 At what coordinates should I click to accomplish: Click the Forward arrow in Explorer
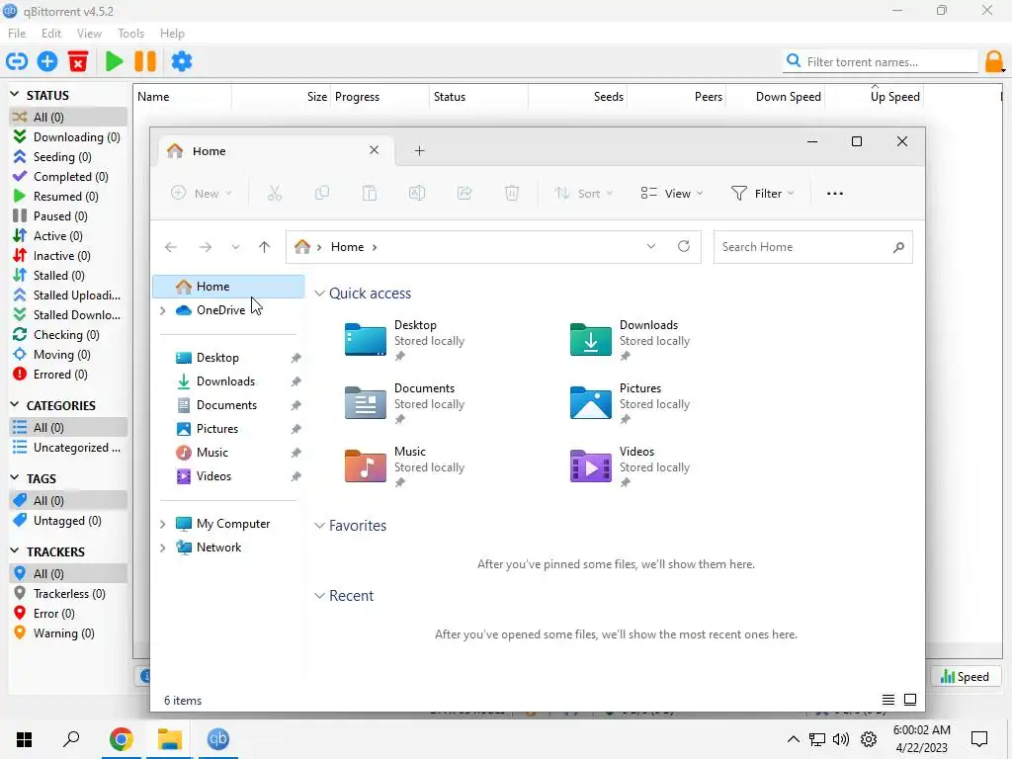[206, 247]
